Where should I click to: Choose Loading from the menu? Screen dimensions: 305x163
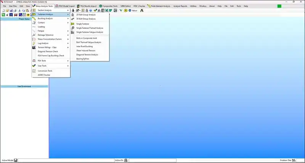coord(51,27)
